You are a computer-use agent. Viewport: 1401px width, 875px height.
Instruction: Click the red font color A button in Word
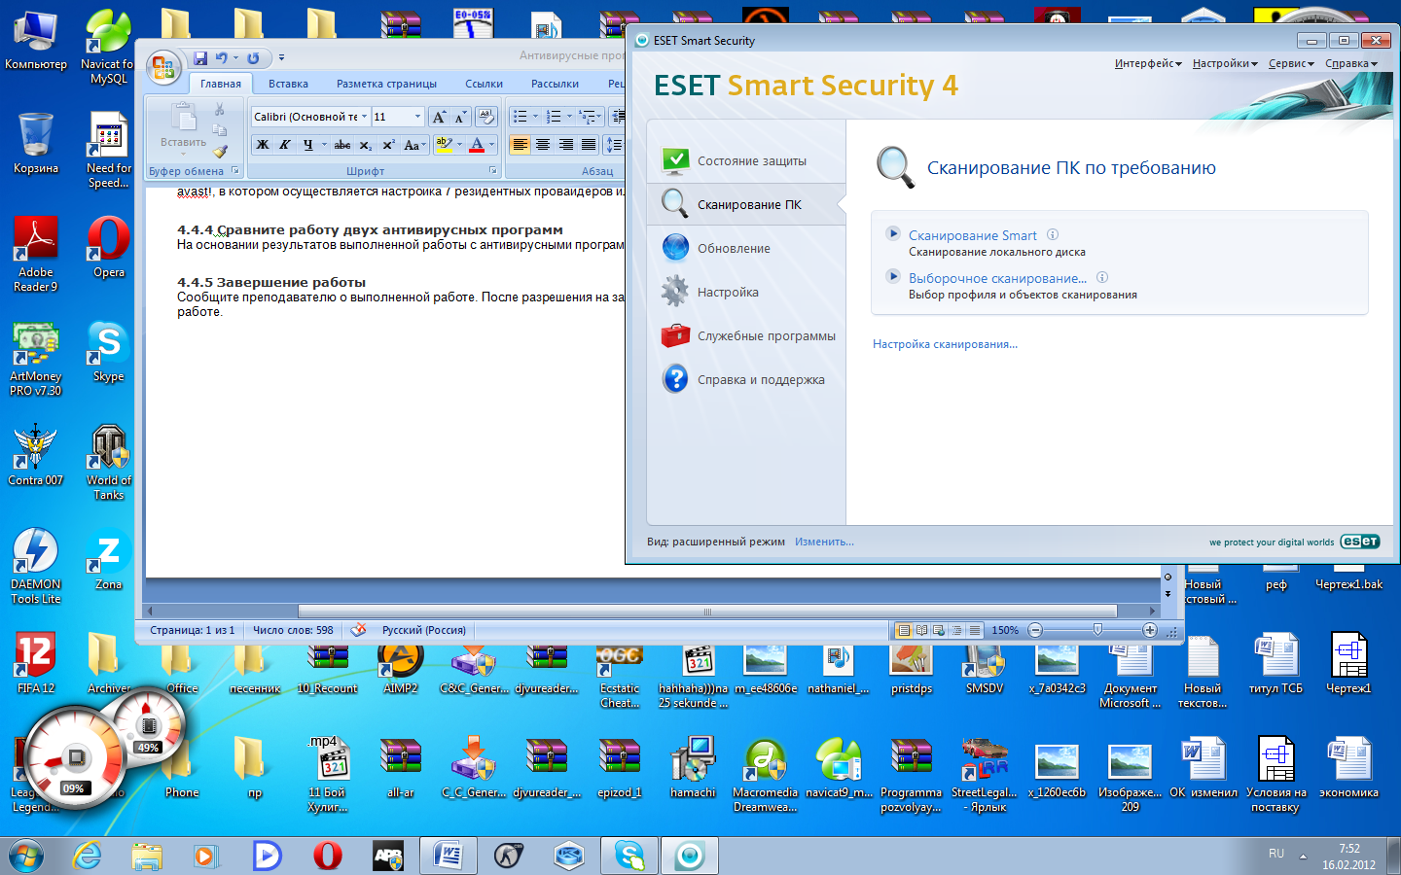(477, 145)
